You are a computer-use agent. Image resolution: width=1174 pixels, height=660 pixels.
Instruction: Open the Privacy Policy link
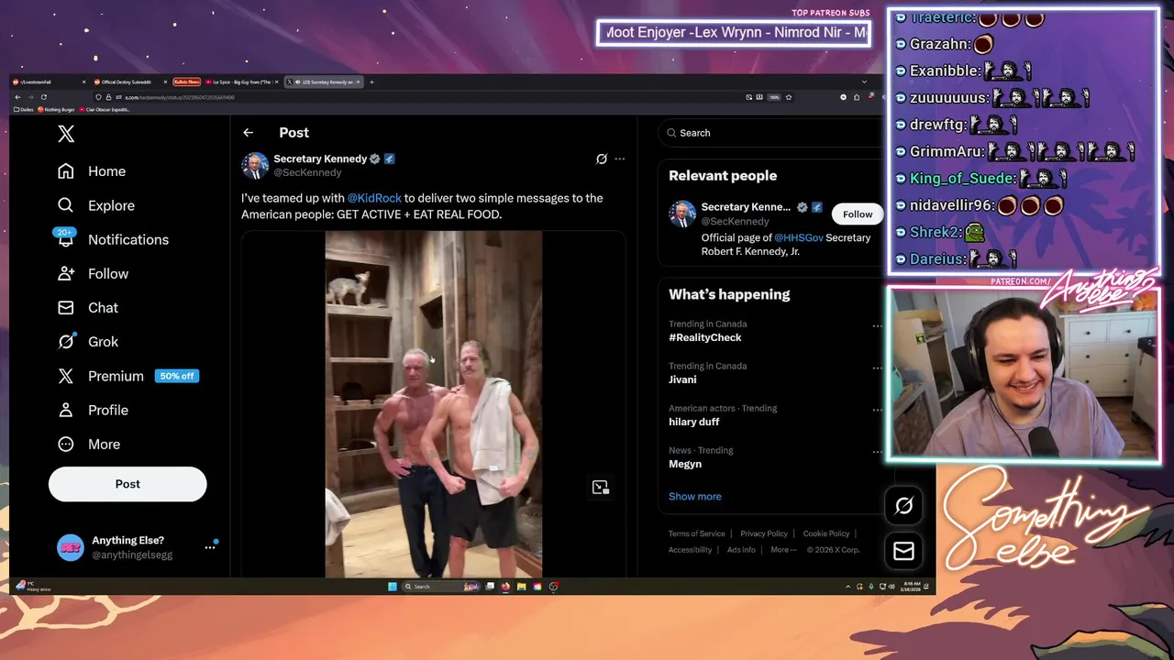pyautogui.click(x=764, y=533)
